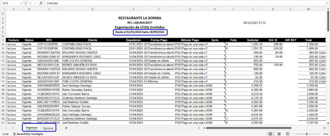
Task: Click the Subtotal header cell
Action: [x=253, y=40]
